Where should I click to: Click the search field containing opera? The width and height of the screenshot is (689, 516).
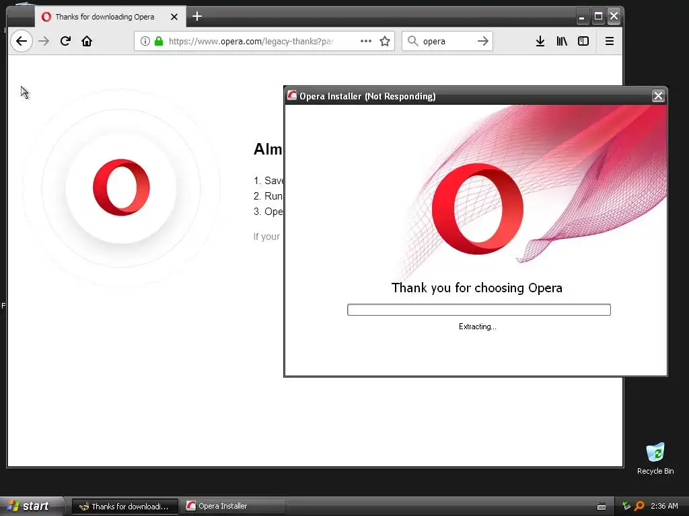pos(448,41)
